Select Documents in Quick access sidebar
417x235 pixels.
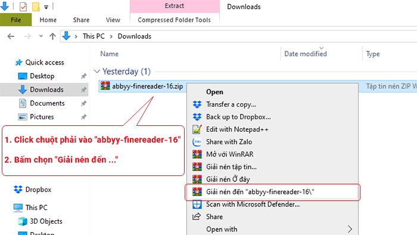click(47, 103)
